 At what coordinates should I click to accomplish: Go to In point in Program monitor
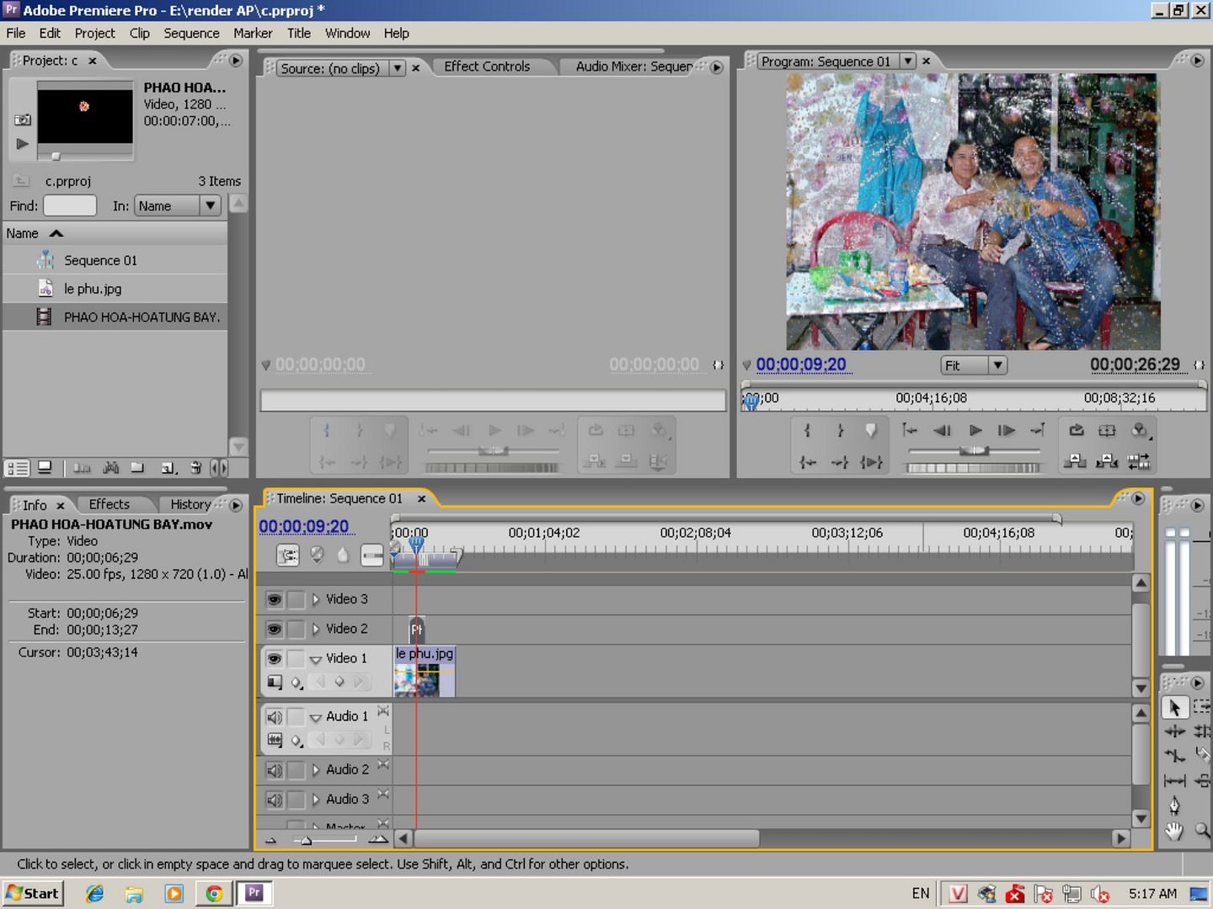[807, 461]
